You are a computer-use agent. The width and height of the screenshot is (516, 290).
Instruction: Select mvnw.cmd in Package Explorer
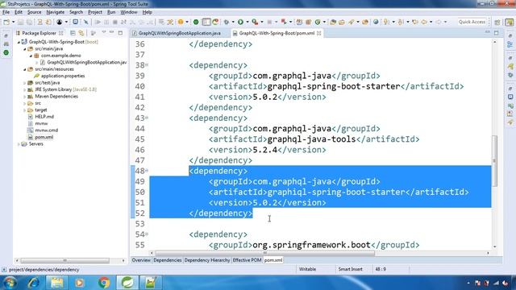(x=47, y=130)
